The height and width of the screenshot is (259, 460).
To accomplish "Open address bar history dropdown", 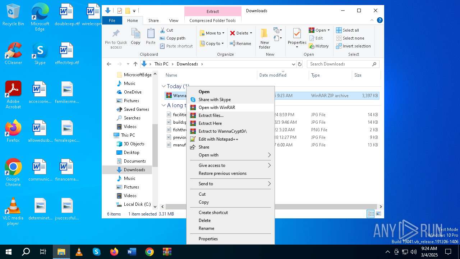I will pyautogui.click(x=293, y=64).
